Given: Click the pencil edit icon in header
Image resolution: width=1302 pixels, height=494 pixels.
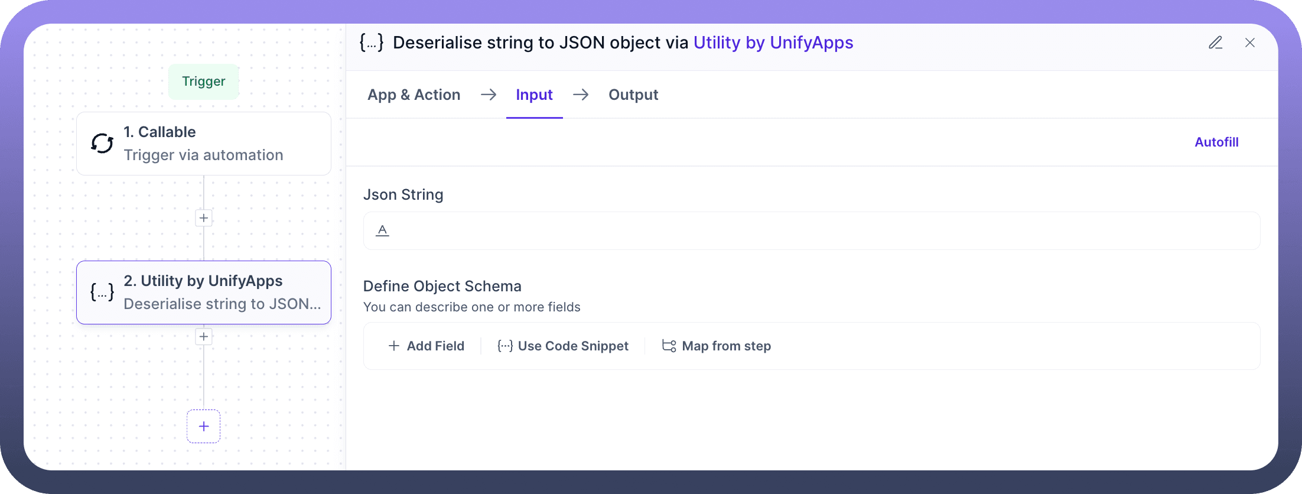Looking at the screenshot, I should [x=1215, y=43].
